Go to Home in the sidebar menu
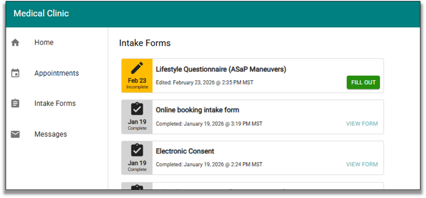Screen dimensions: 426x198 pyautogui.click(x=44, y=42)
